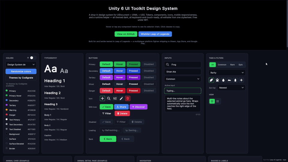
Task: Click the Danger red color swatch
Action: pyautogui.click(x=7, y=114)
